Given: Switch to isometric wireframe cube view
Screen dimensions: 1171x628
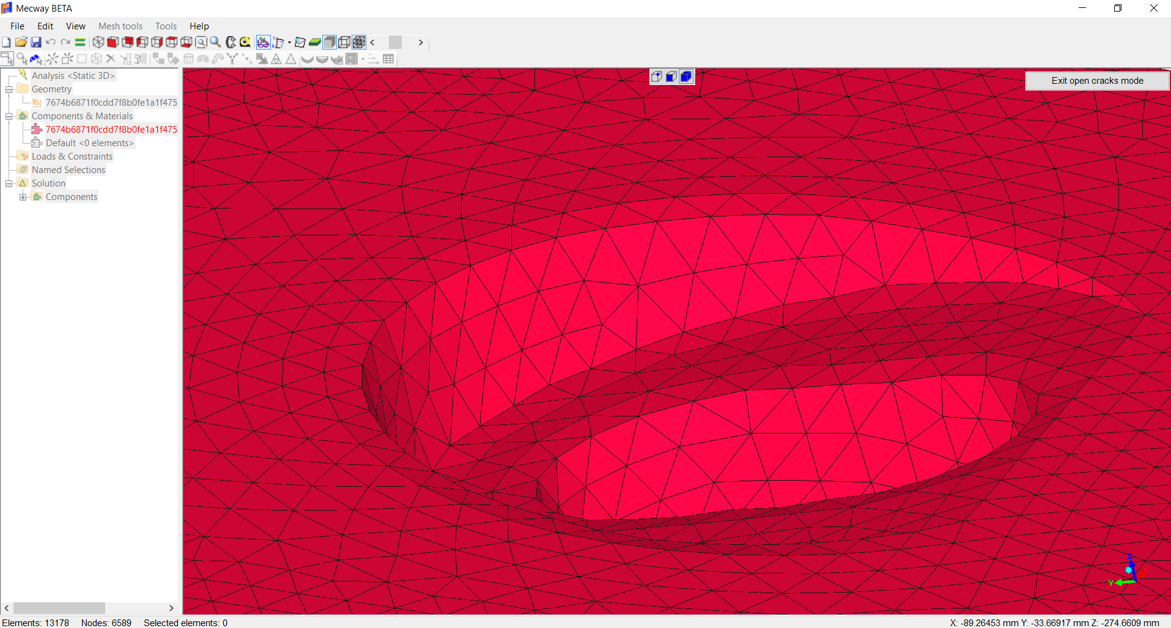Looking at the screenshot, I should click(98, 42).
